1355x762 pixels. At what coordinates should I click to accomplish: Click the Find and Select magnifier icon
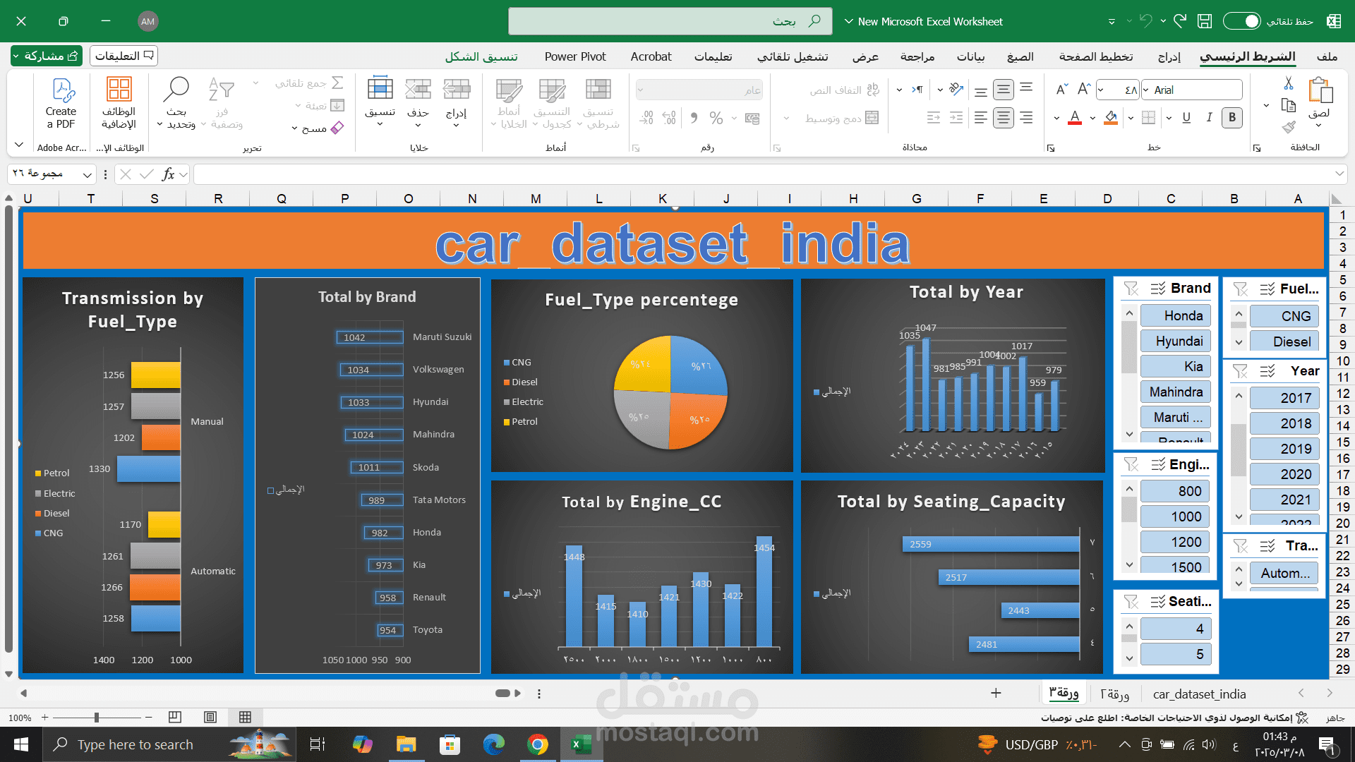pyautogui.click(x=176, y=90)
